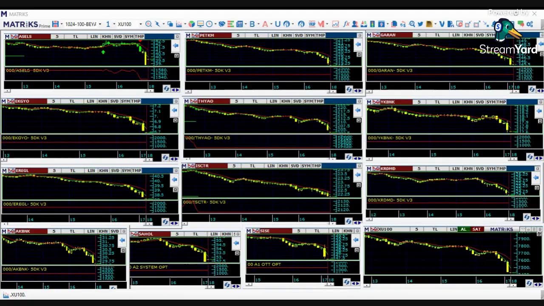The height and width of the screenshot is (306, 544).
Task: Click the '0 A2 SYSTEM OPT' label in SAHOL chart
Action: (x=149, y=267)
